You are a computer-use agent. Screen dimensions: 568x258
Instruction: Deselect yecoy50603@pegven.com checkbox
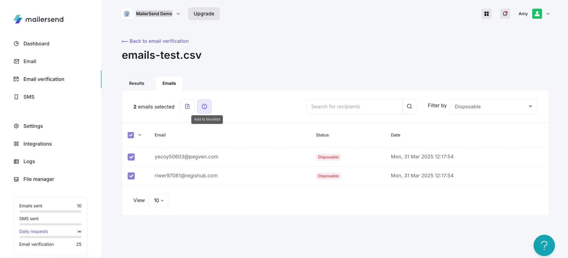point(131,157)
